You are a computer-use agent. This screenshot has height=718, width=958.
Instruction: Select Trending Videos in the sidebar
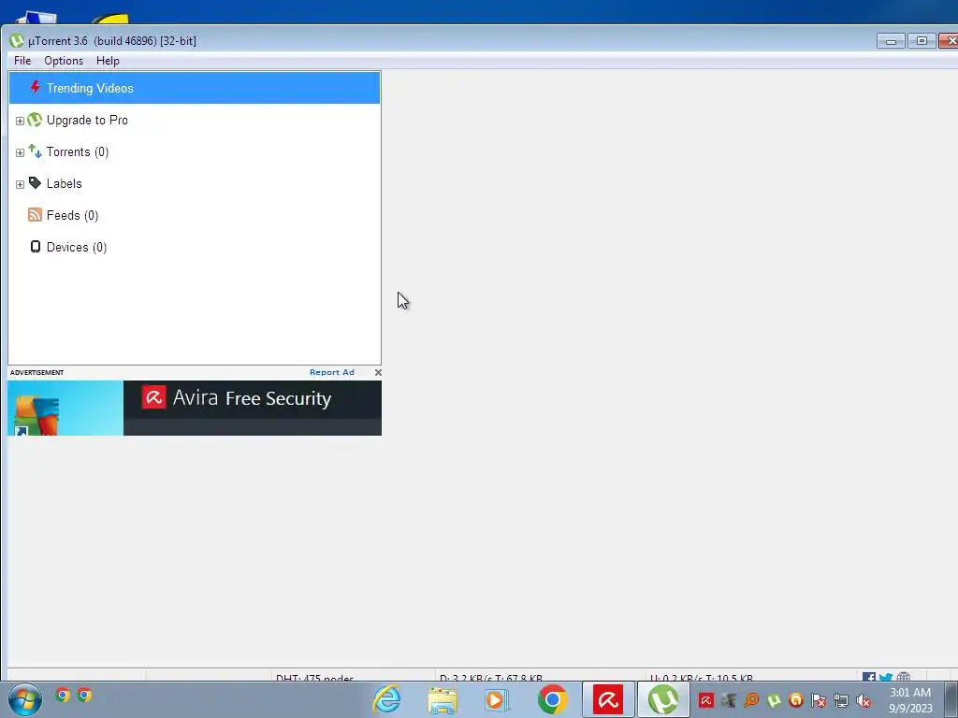pos(195,88)
